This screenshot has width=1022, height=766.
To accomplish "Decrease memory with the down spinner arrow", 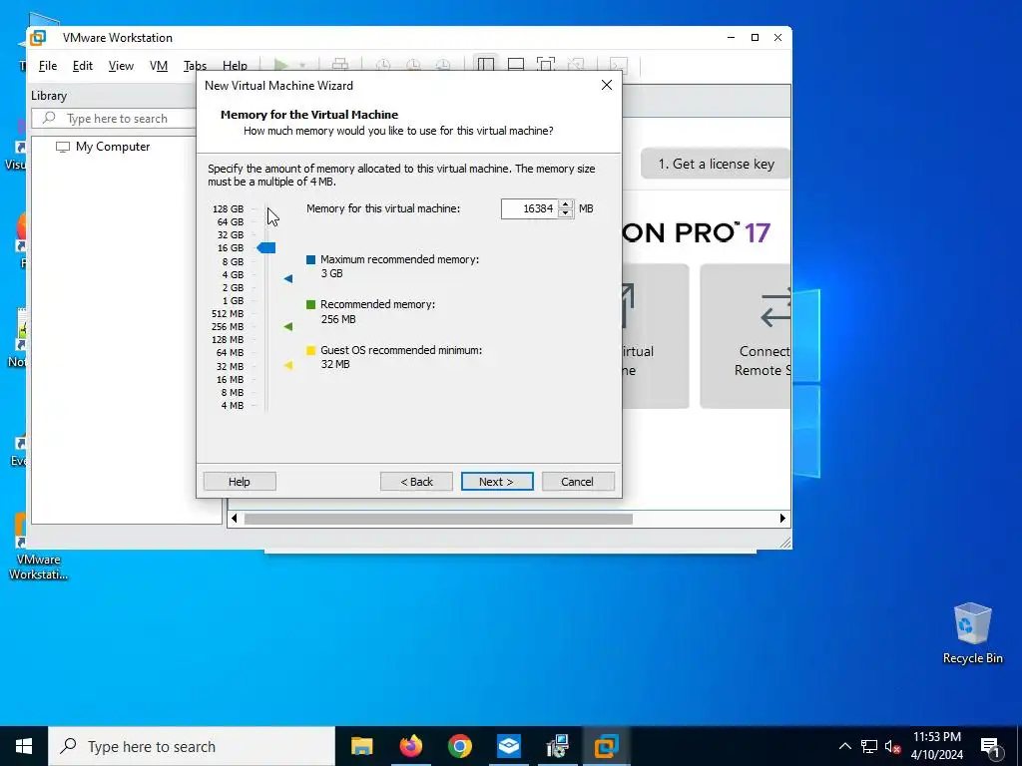I will (x=566, y=213).
